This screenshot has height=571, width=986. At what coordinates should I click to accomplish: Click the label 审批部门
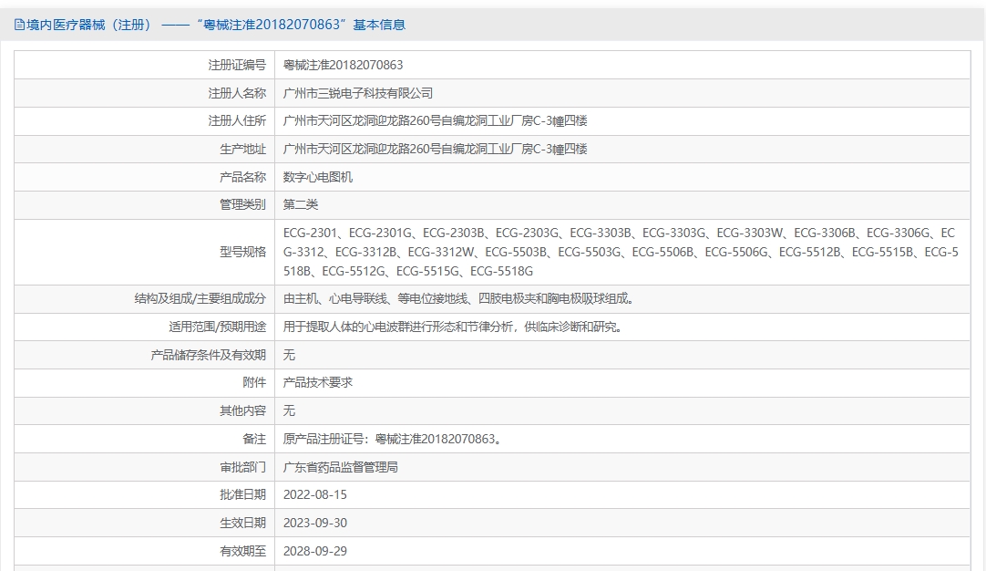pos(242,467)
